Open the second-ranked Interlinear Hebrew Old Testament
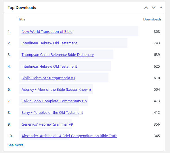The width and height of the screenshot is (170, 153). 49,43
